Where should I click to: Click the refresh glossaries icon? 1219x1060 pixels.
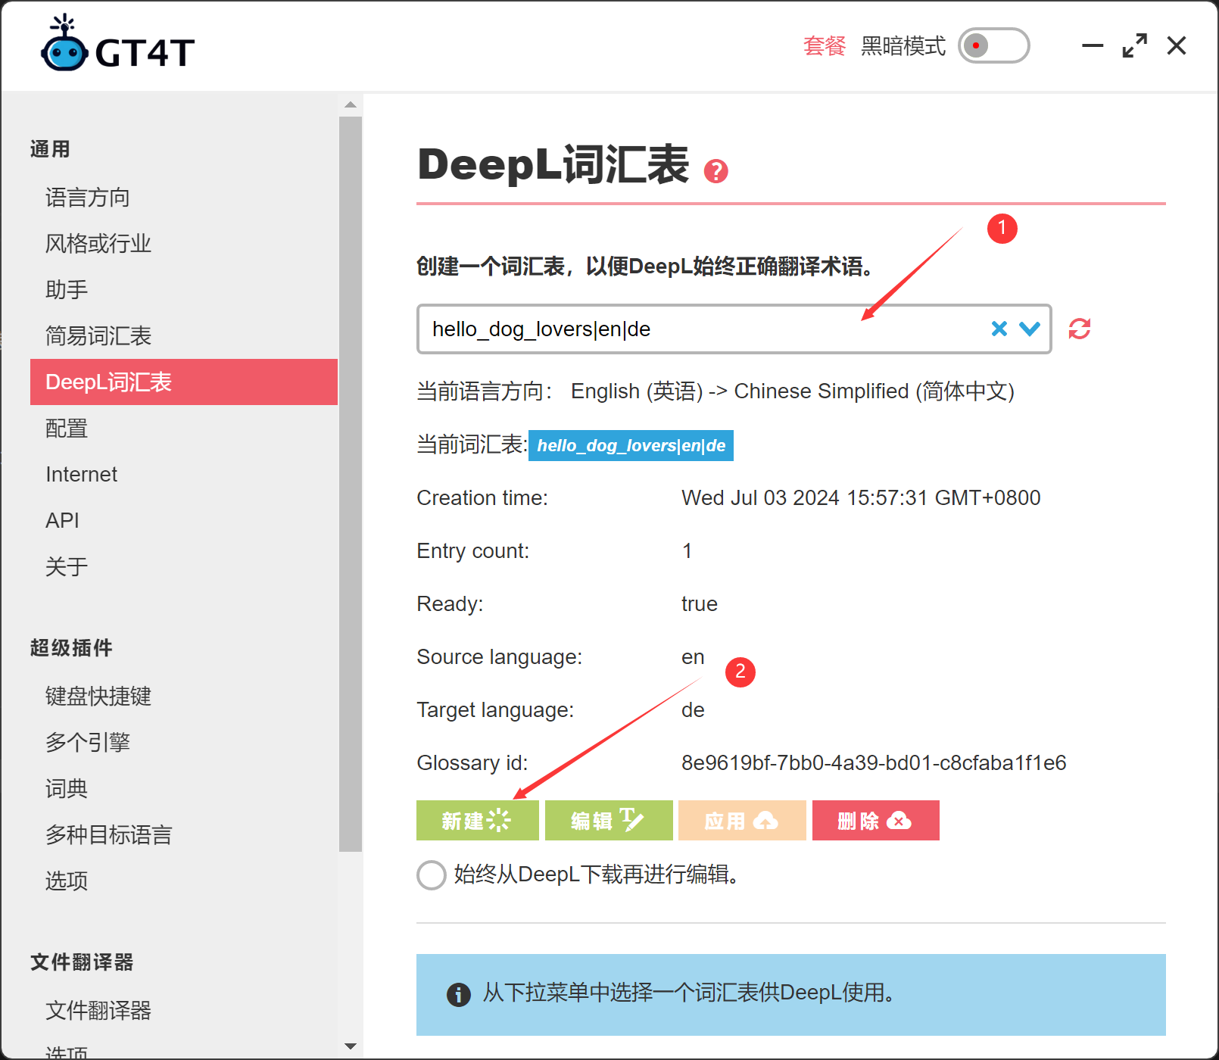click(x=1080, y=329)
